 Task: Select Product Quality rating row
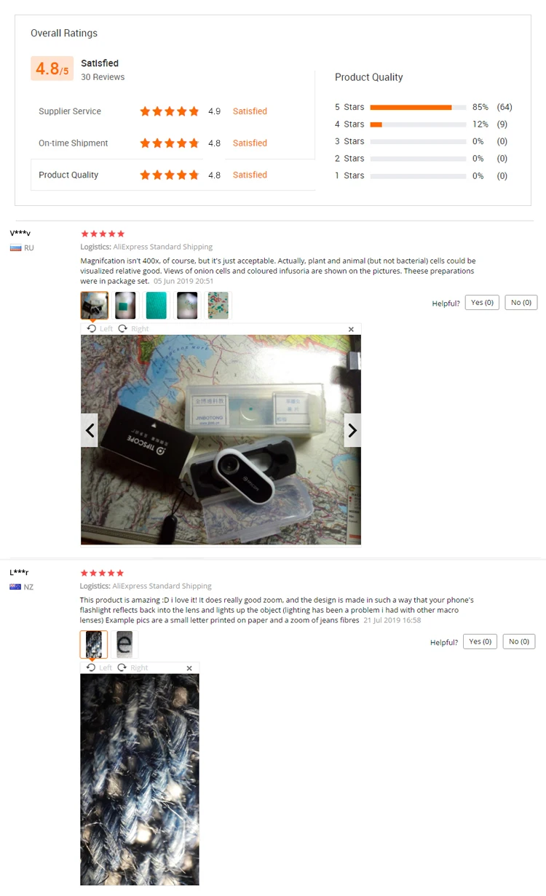[x=173, y=175]
